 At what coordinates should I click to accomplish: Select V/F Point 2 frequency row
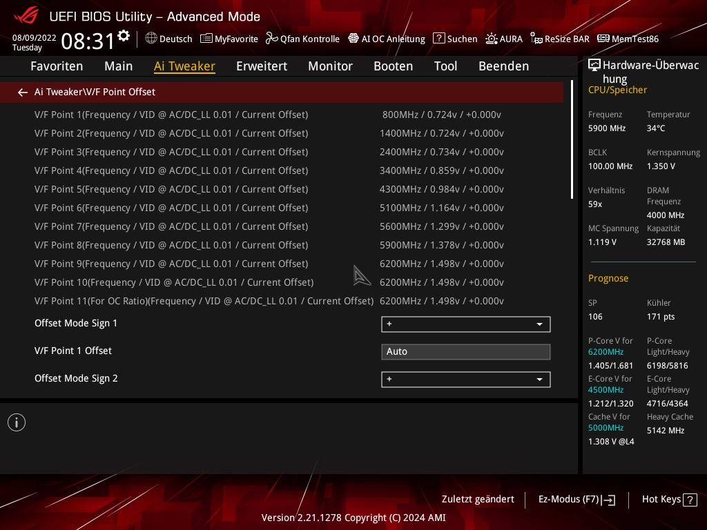click(x=282, y=133)
